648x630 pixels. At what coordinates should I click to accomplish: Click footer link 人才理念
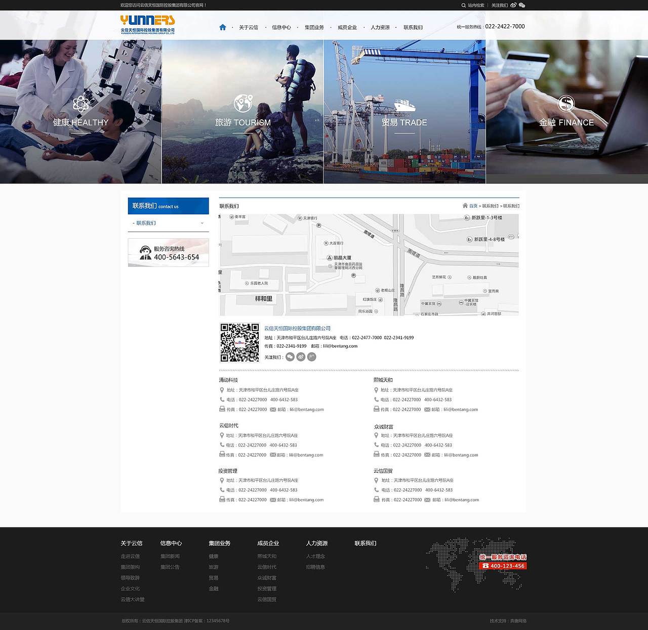[x=315, y=556]
